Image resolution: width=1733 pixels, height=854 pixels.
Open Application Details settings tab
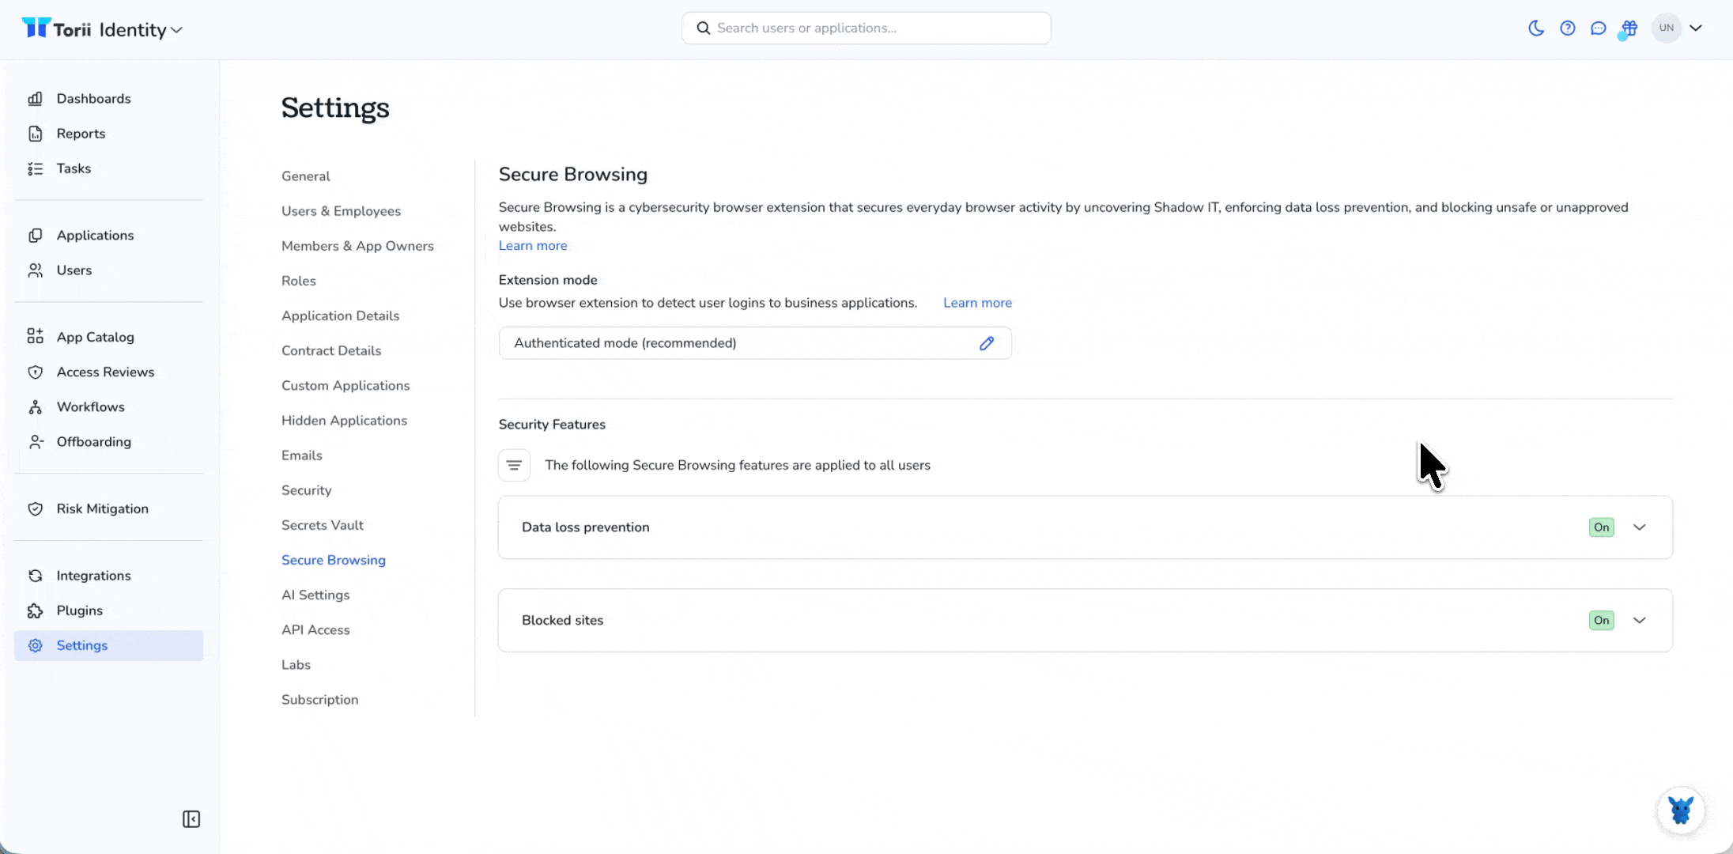340,316
